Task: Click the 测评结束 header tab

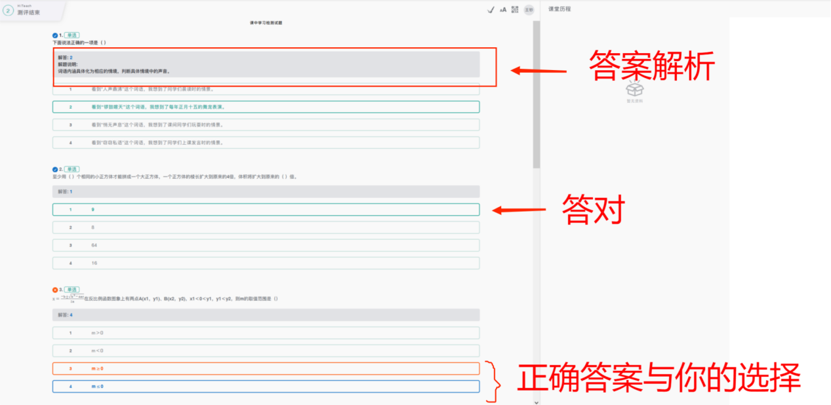Action: [x=28, y=12]
